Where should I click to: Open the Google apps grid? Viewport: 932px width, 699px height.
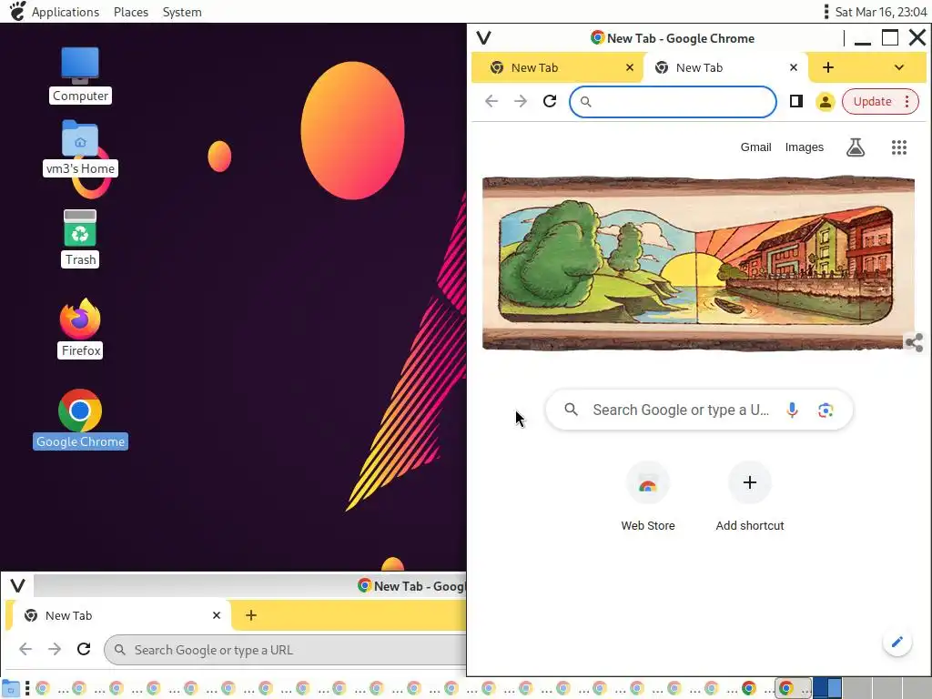(898, 147)
